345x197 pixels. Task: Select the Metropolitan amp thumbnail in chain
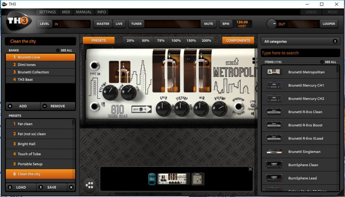174,179
